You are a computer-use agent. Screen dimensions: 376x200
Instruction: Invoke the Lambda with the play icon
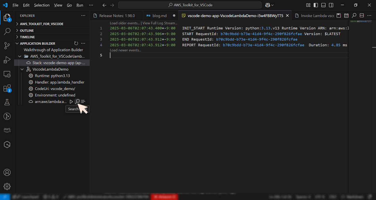coord(71,101)
